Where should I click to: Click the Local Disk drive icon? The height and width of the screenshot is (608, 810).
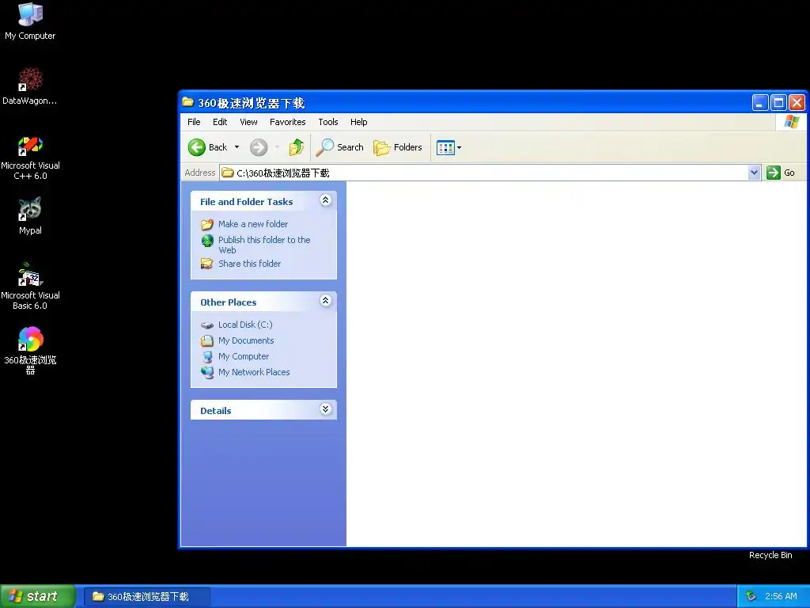pos(207,325)
